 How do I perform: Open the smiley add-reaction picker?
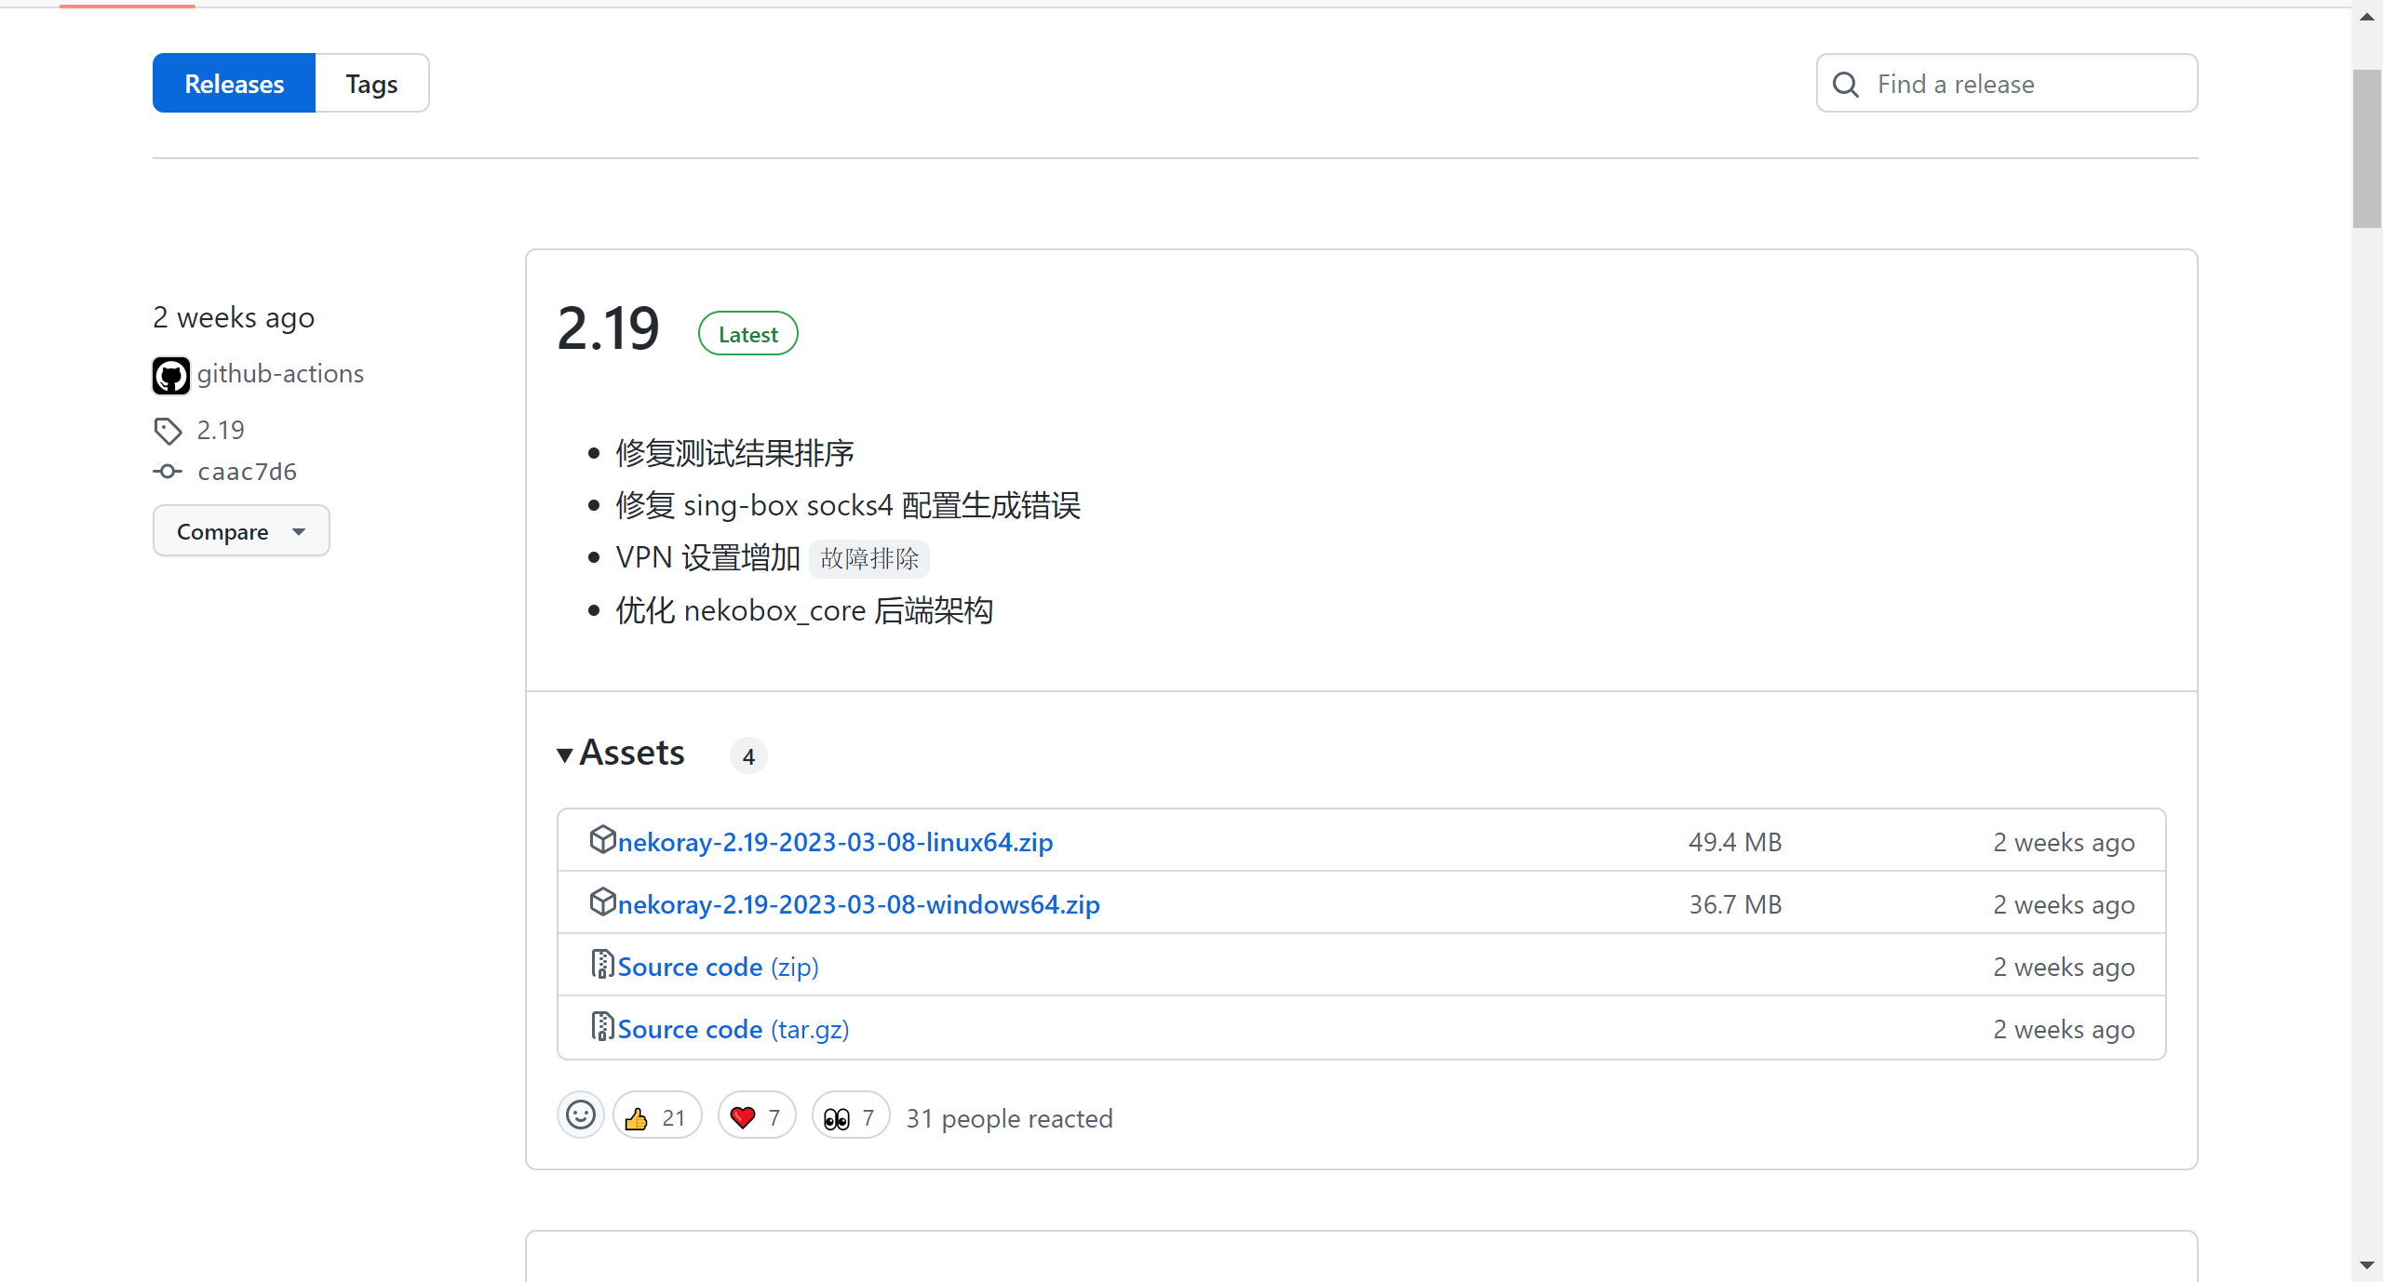[x=581, y=1115]
